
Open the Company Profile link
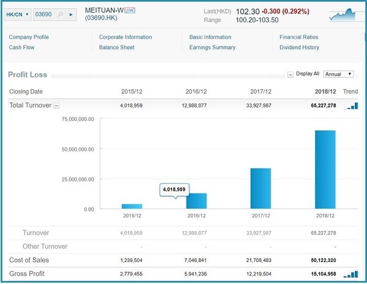click(x=29, y=37)
